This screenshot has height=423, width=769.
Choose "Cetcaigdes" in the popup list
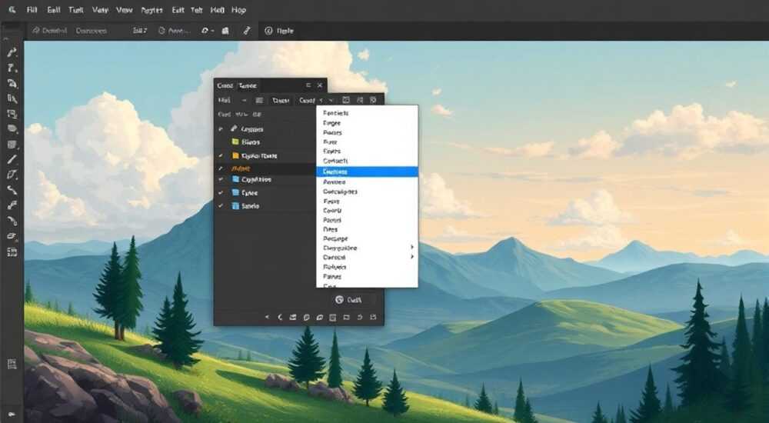368,192
